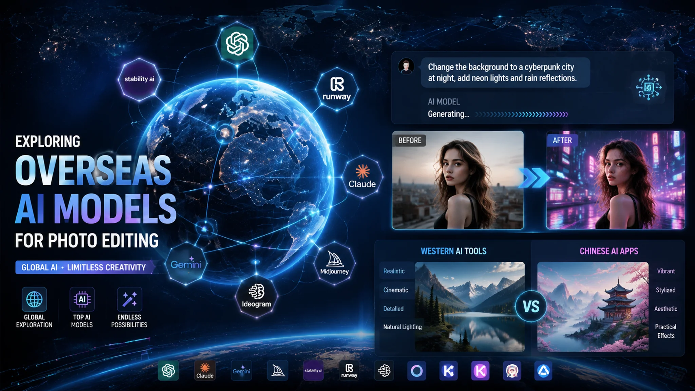Open the AFTER cyberpunk portrait image
695x391 pixels.
(x=616, y=180)
